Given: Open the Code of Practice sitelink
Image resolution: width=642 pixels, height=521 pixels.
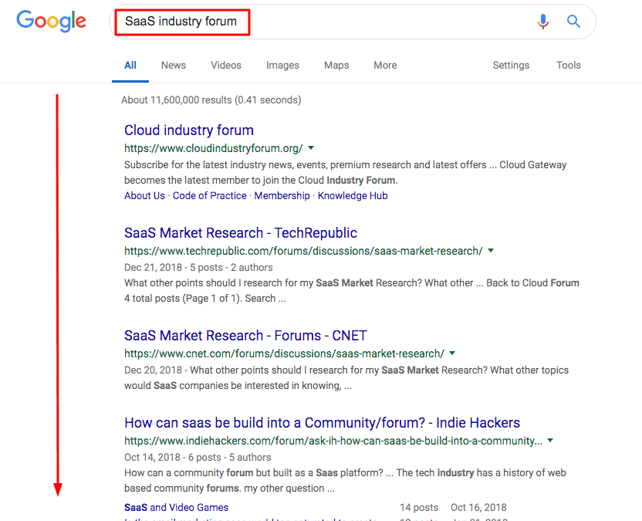Looking at the screenshot, I should click(210, 196).
